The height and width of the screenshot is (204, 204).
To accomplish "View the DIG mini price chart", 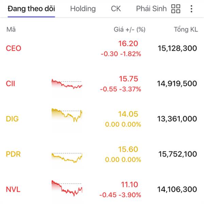I will 67,116.
